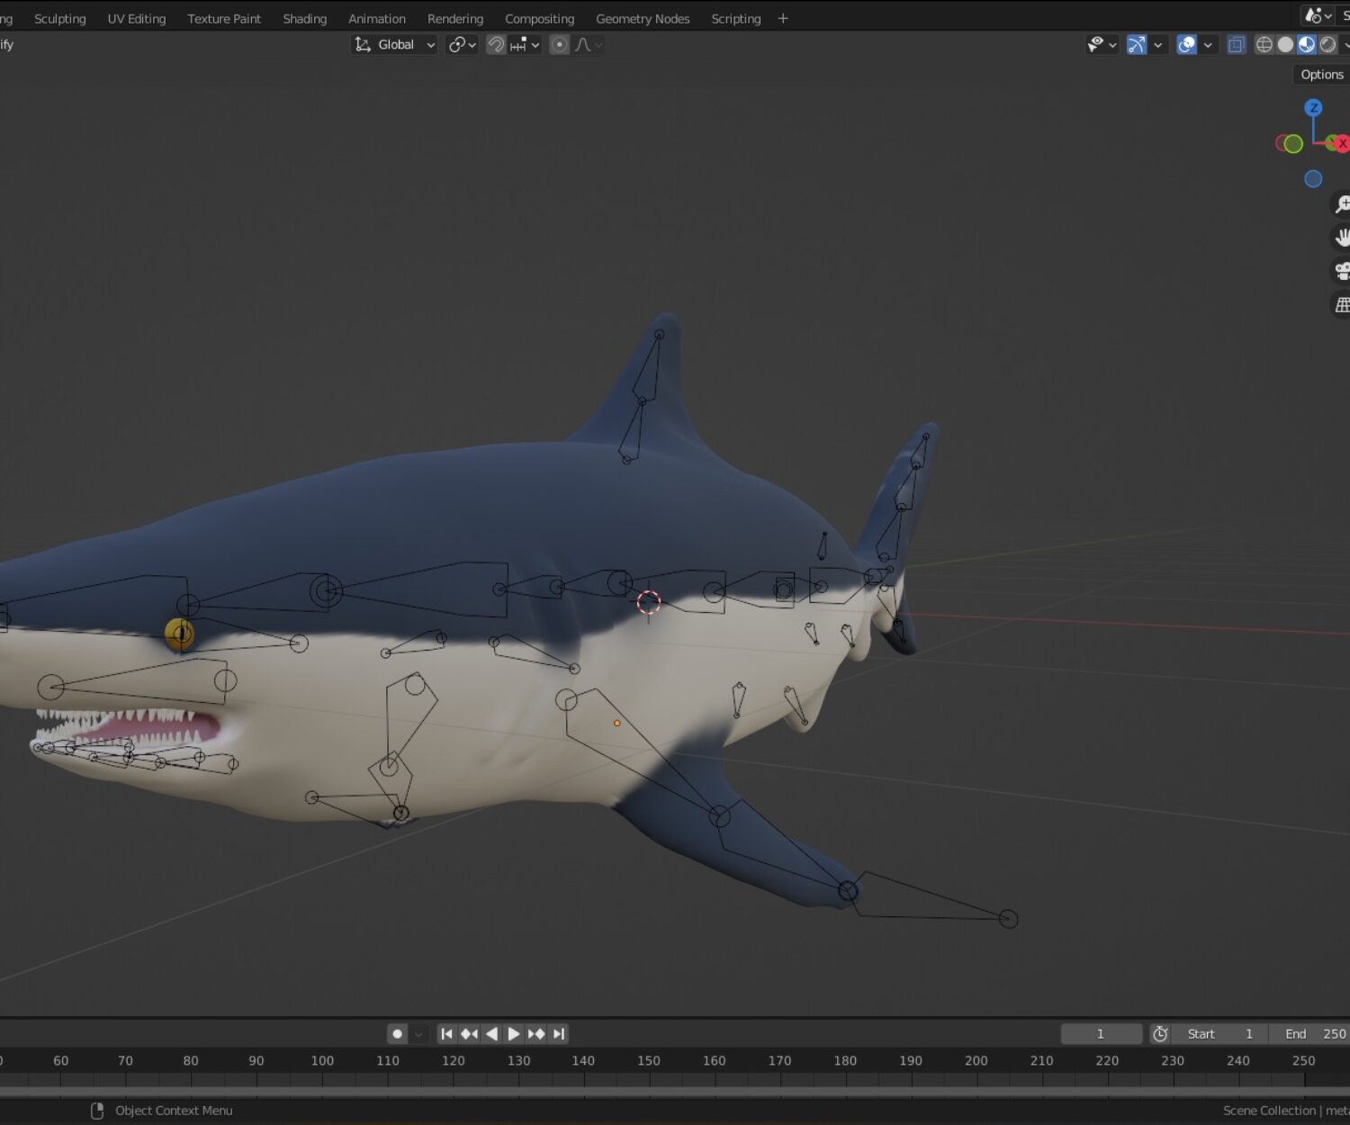The height and width of the screenshot is (1125, 1350).
Task: Click the pan view hand icon
Action: (1341, 238)
